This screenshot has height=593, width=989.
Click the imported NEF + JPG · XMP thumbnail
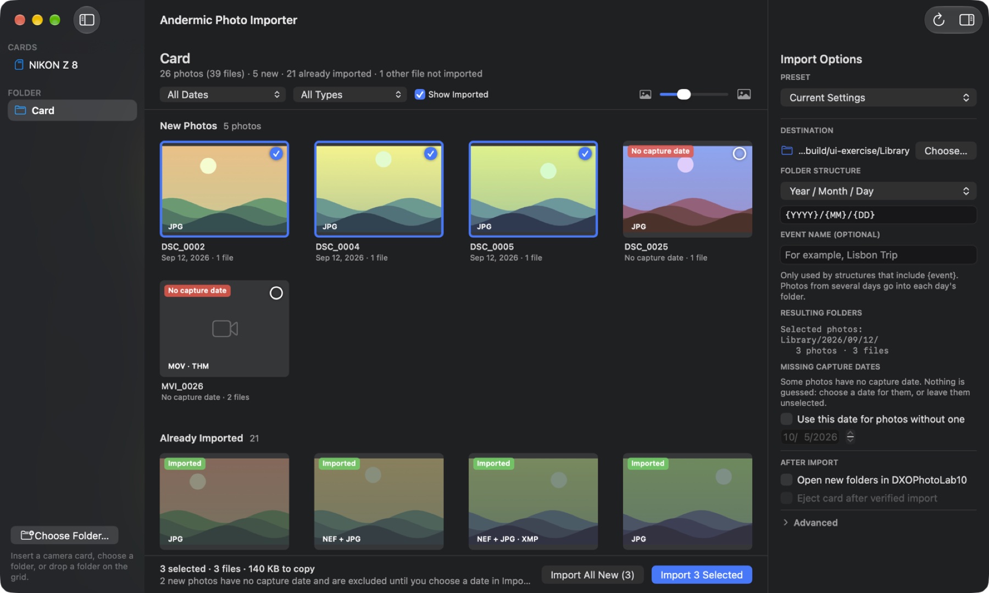pos(533,501)
